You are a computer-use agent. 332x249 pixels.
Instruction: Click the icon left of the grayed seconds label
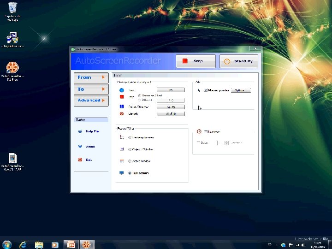tap(227, 143)
